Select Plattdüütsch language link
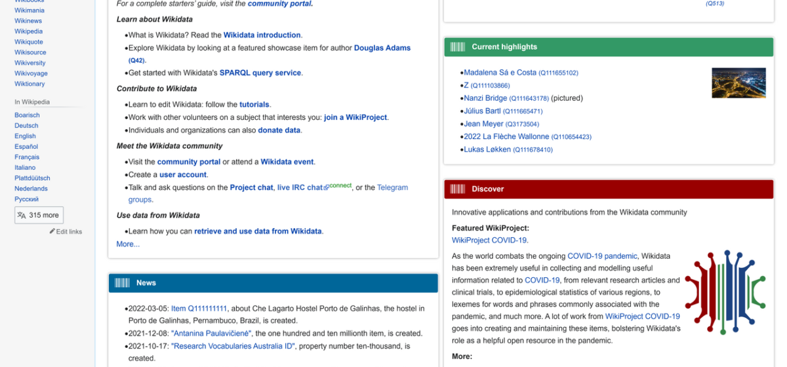The image size is (787, 367). pyautogui.click(x=32, y=178)
